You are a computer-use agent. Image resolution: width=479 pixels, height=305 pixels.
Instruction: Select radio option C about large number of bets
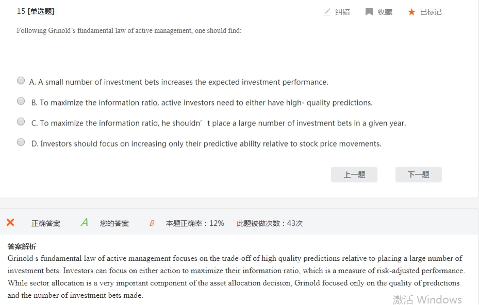[21, 121]
